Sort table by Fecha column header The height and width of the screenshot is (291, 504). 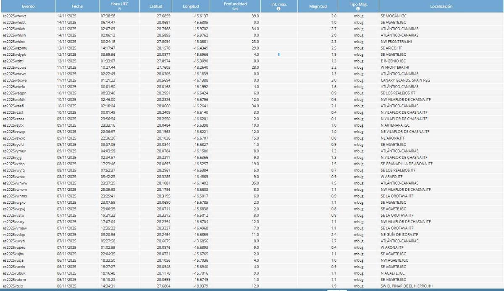77,6
